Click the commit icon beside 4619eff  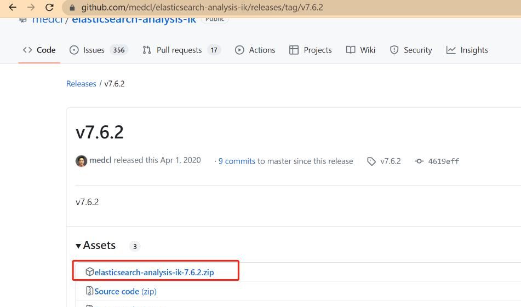pyautogui.click(x=419, y=161)
